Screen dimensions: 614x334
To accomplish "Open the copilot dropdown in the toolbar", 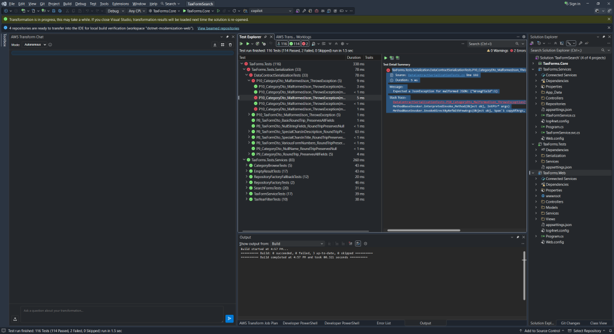I will pos(270,11).
